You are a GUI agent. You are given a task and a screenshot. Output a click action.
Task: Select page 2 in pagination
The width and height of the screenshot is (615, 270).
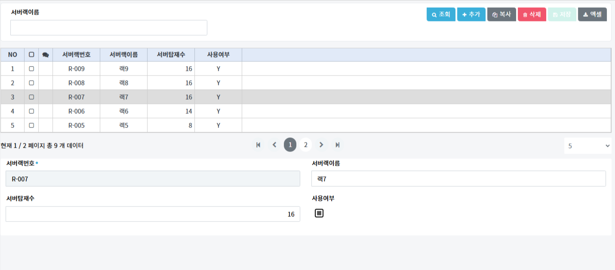(x=306, y=145)
